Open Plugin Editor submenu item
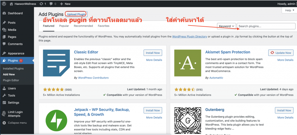The image size is (297, 135). coord(11,80)
